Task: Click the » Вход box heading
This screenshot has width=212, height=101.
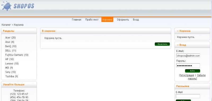Action: 182,45
